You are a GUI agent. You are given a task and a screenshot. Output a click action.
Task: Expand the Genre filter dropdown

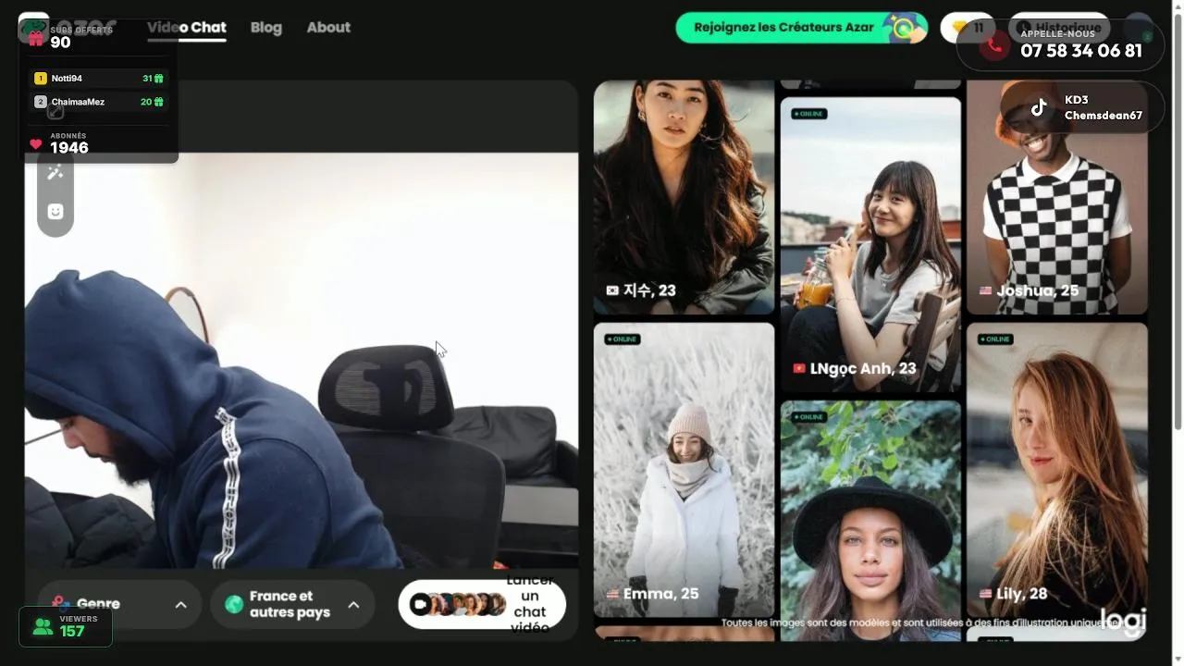[119, 604]
